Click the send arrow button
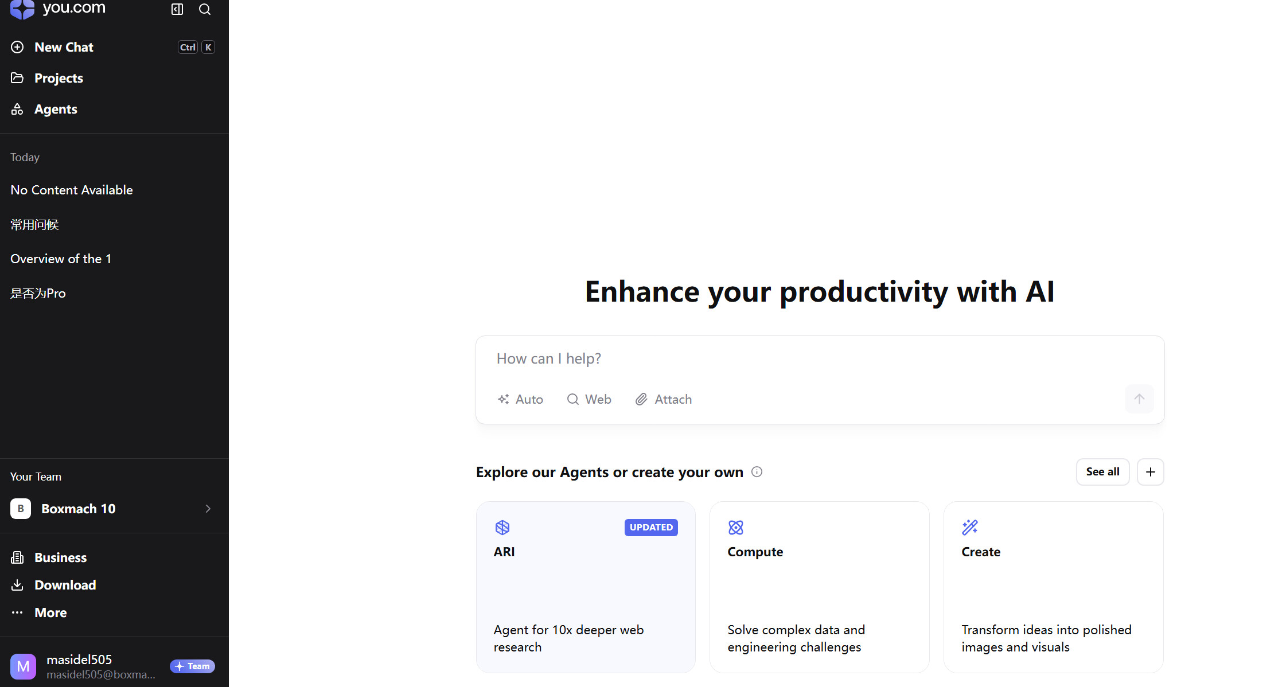This screenshot has width=1286, height=687. (1139, 399)
